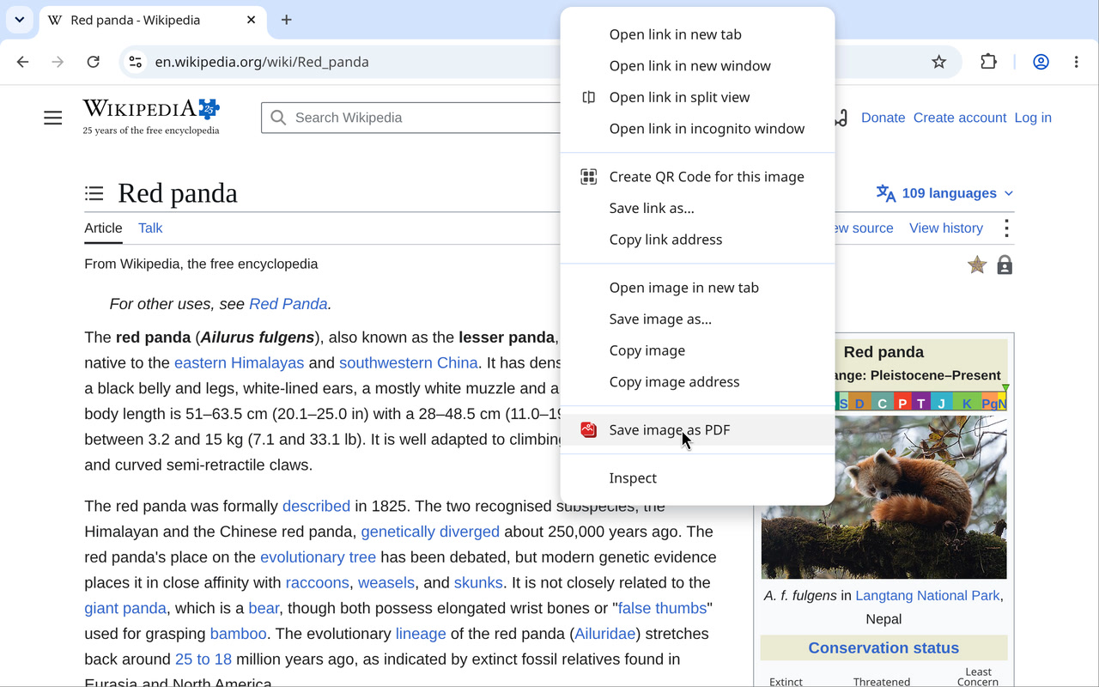Open Chrome's three-dot menu
The width and height of the screenshot is (1099, 687).
click(1076, 62)
